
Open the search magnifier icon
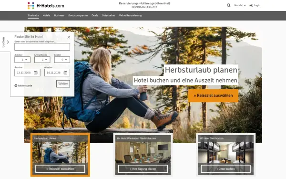click(x=228, y=5)
